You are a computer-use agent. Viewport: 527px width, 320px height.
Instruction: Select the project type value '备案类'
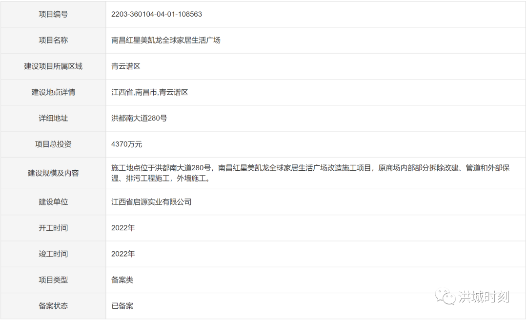(122, 280)
